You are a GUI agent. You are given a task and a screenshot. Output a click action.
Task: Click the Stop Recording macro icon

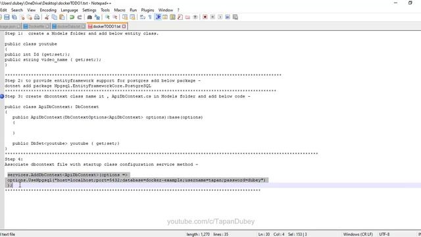(212, 17)
